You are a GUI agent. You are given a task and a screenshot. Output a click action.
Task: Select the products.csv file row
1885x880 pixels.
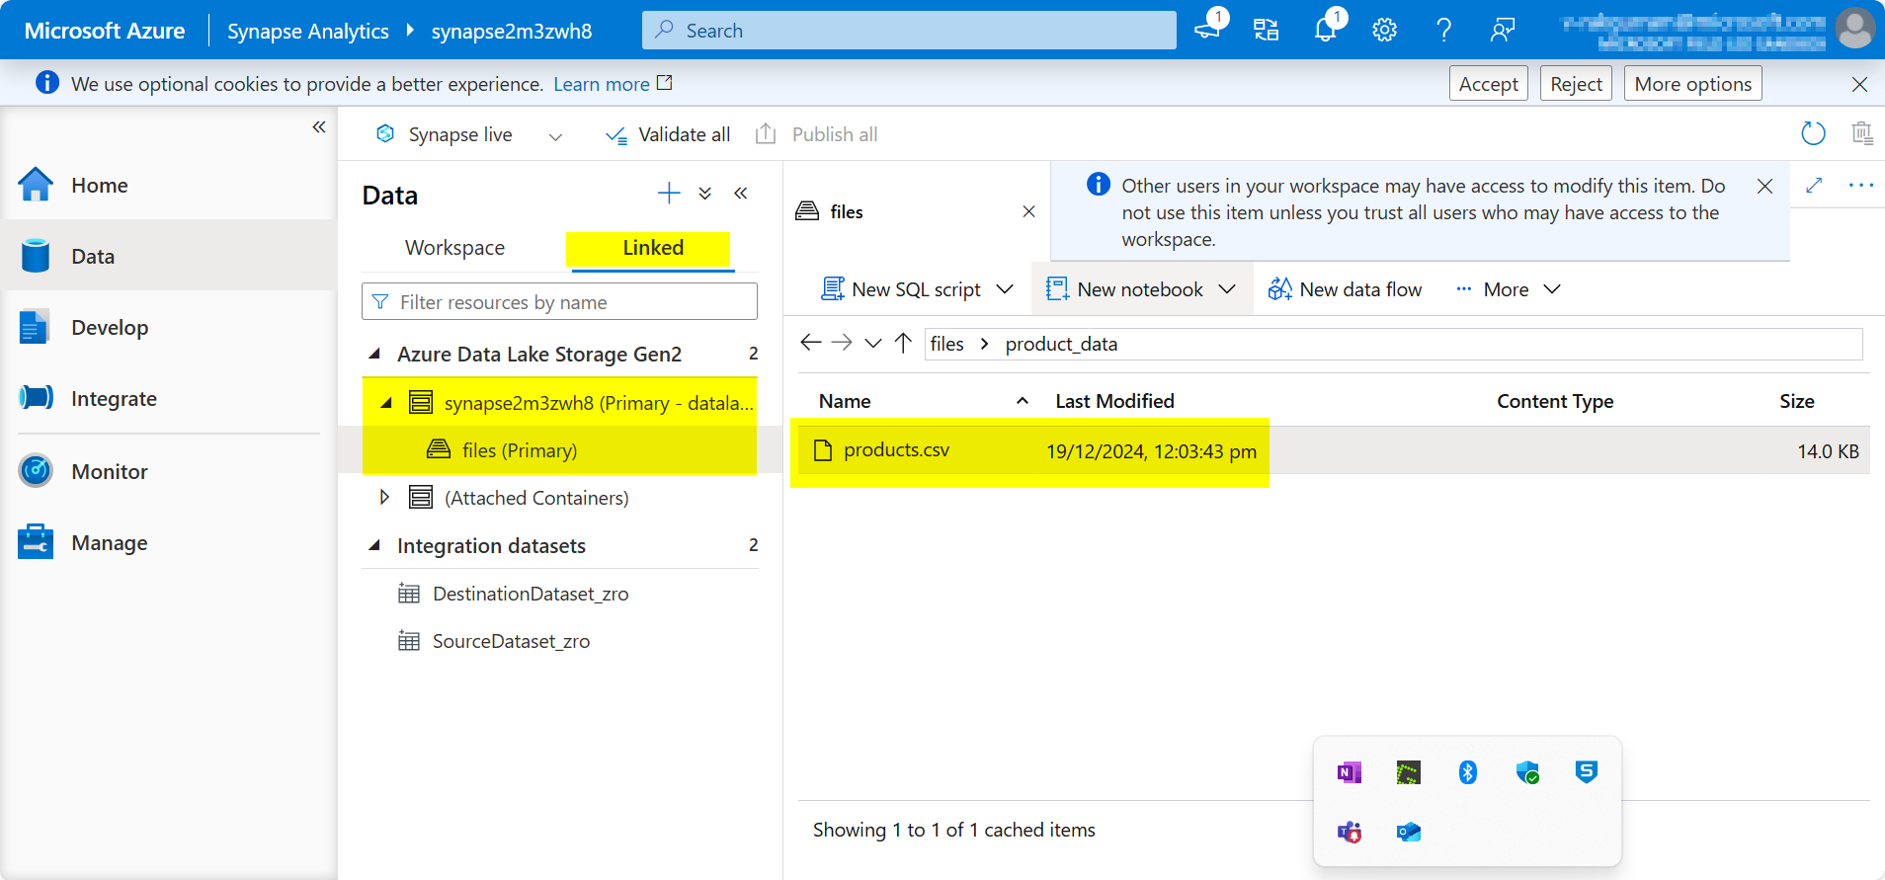pyautogui.click(x=1334, y=450)
